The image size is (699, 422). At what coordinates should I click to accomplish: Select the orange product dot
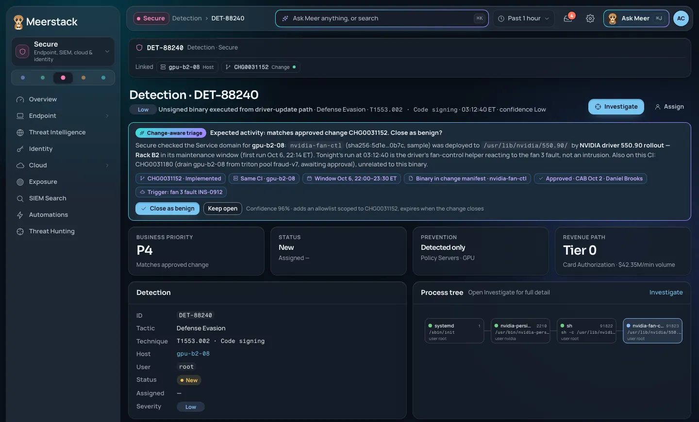pyautogui.click(x=83, y=78)
